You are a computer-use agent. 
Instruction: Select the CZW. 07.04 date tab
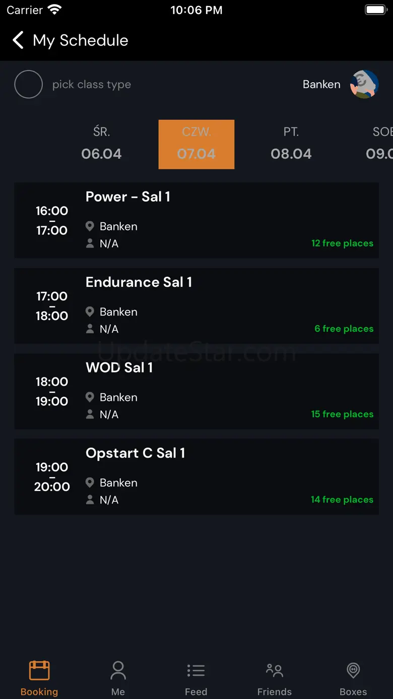tap(196, 144)
